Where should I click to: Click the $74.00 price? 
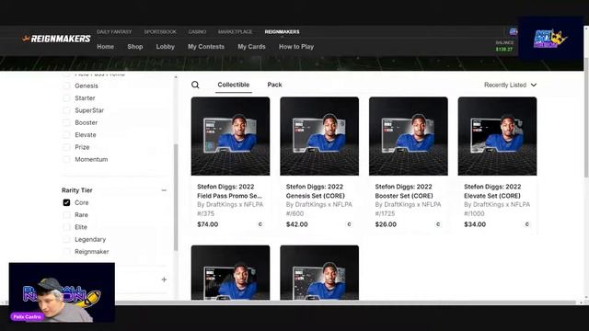tap(208, 224)
